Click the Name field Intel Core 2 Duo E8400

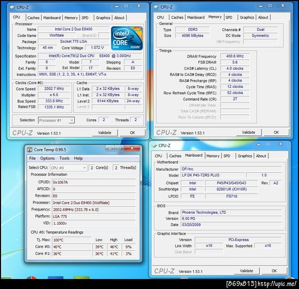coord(73,29)
